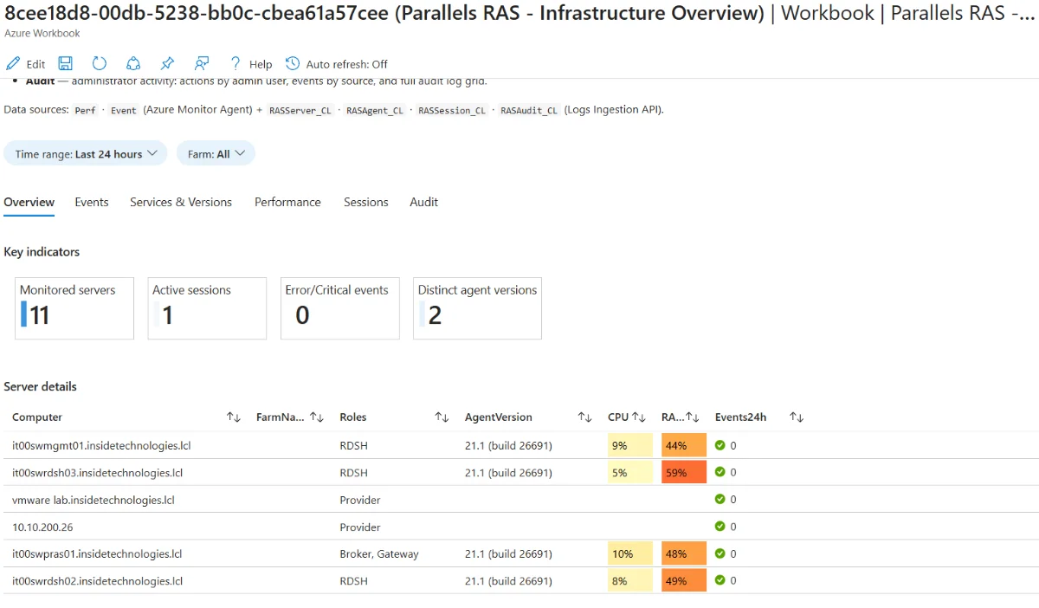Click the 9% CPU cell

point(630,446)
